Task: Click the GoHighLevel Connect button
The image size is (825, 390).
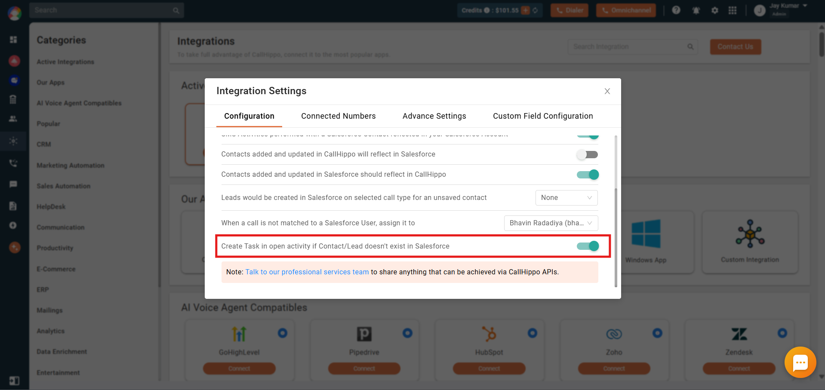Action: tap(239, 369)
